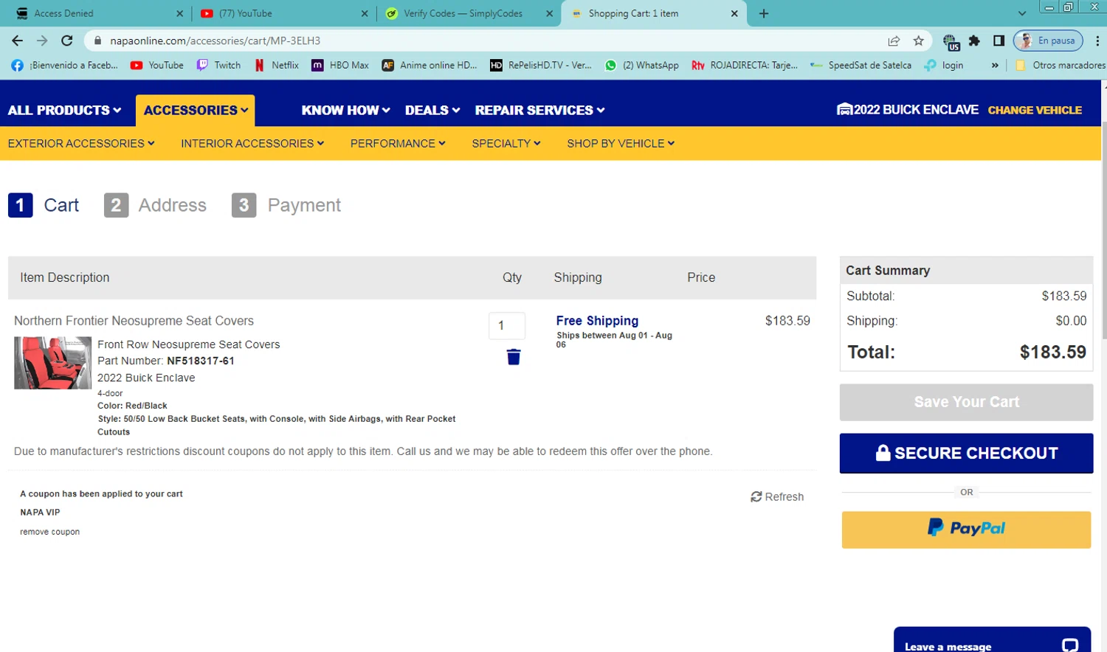
Task: Click the US VPN extension icon
Action: pos(951,41)
